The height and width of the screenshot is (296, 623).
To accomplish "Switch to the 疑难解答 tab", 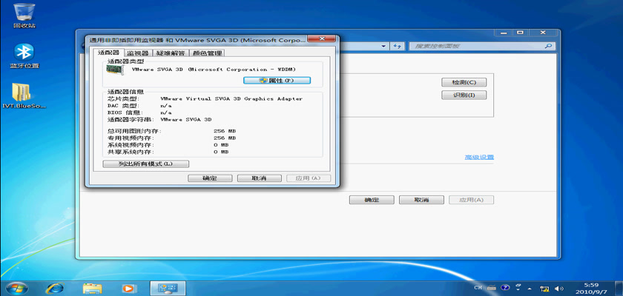I will [171, 53].
